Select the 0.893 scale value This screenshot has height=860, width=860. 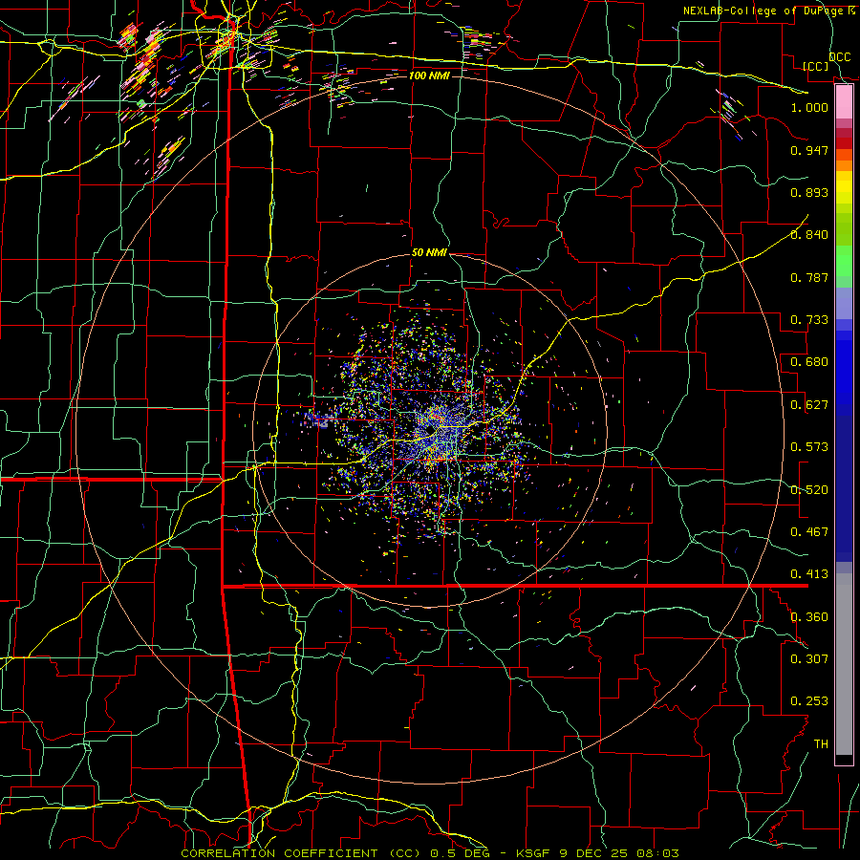coord(809,192)
